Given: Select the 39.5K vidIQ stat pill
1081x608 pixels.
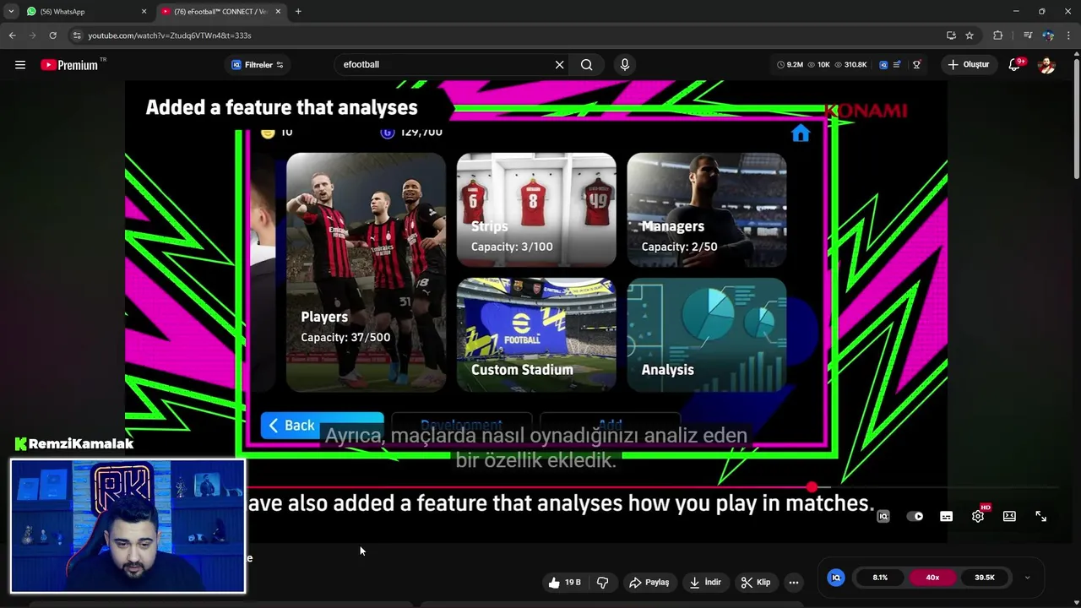Looking at the screenshot, I should (985, 578).
